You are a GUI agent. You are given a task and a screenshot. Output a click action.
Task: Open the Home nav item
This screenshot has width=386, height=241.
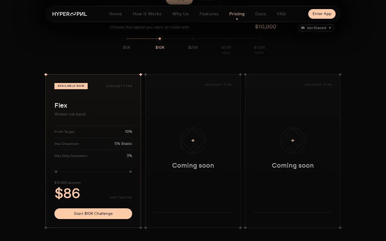coord(116,14)
